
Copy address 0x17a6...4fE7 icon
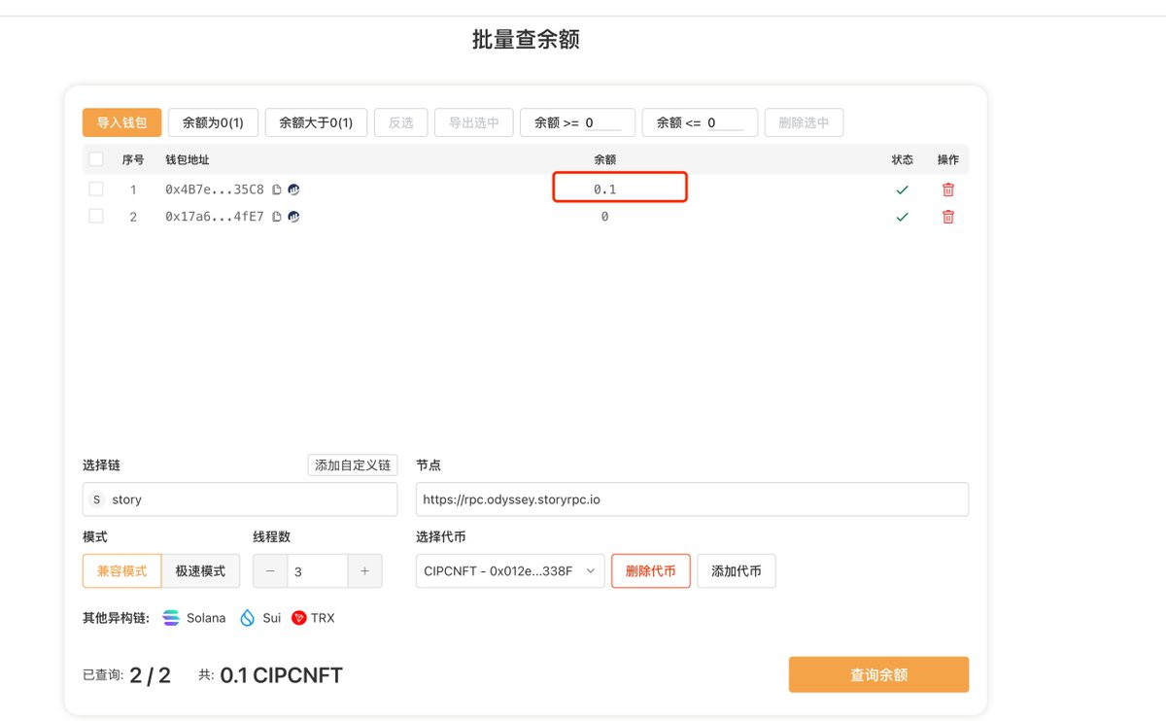pos(277,217)
